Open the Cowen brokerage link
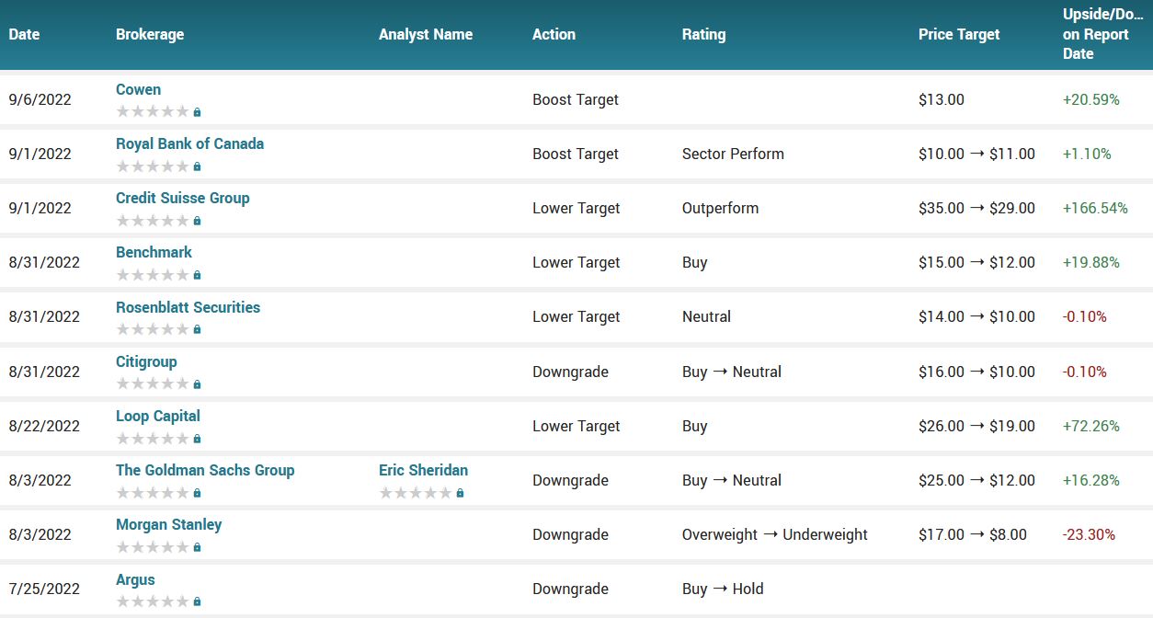1153x618 pixels. pyautogui.click(x=138, y=89)
